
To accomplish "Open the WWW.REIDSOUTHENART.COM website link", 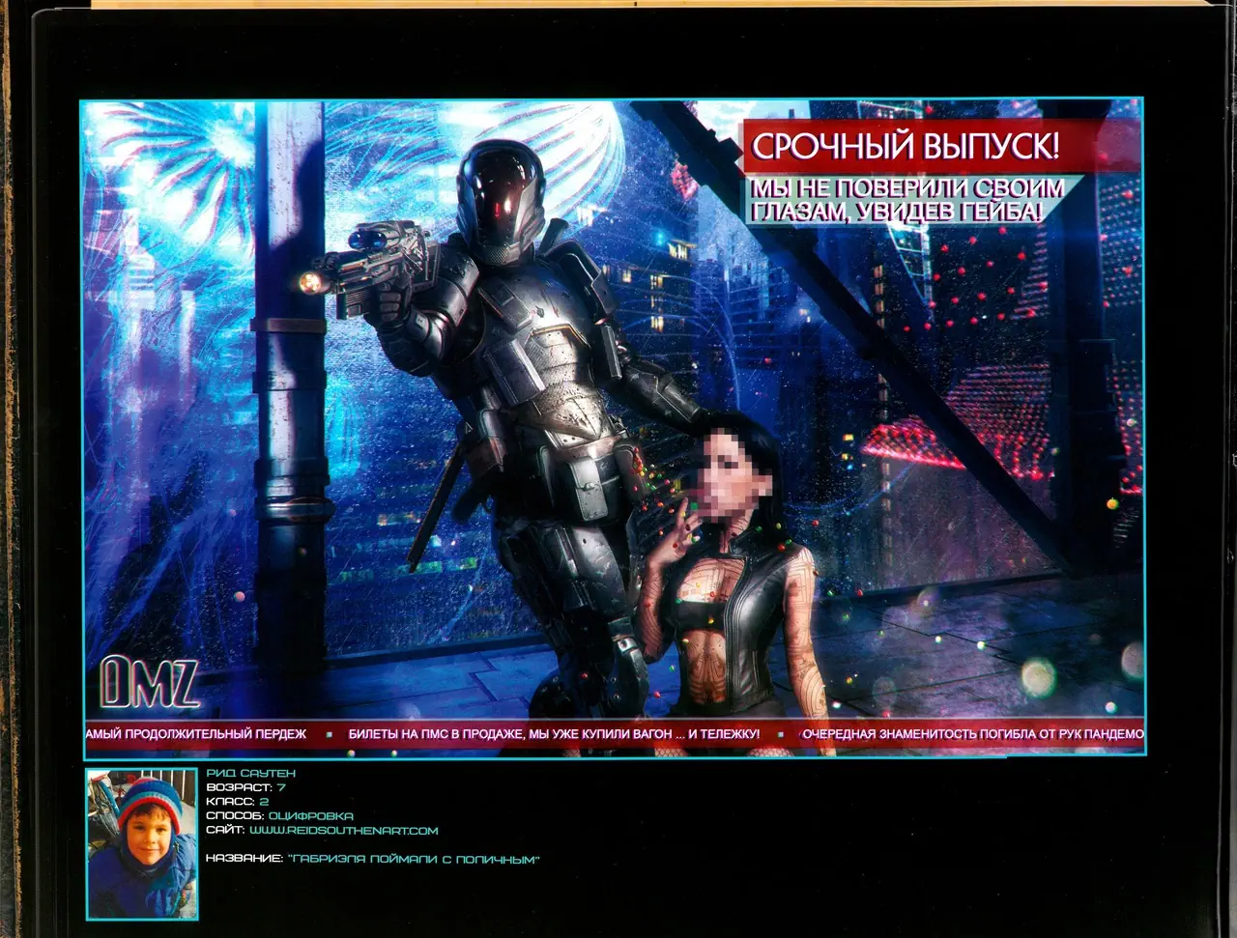I will click(x=343, y=831).
